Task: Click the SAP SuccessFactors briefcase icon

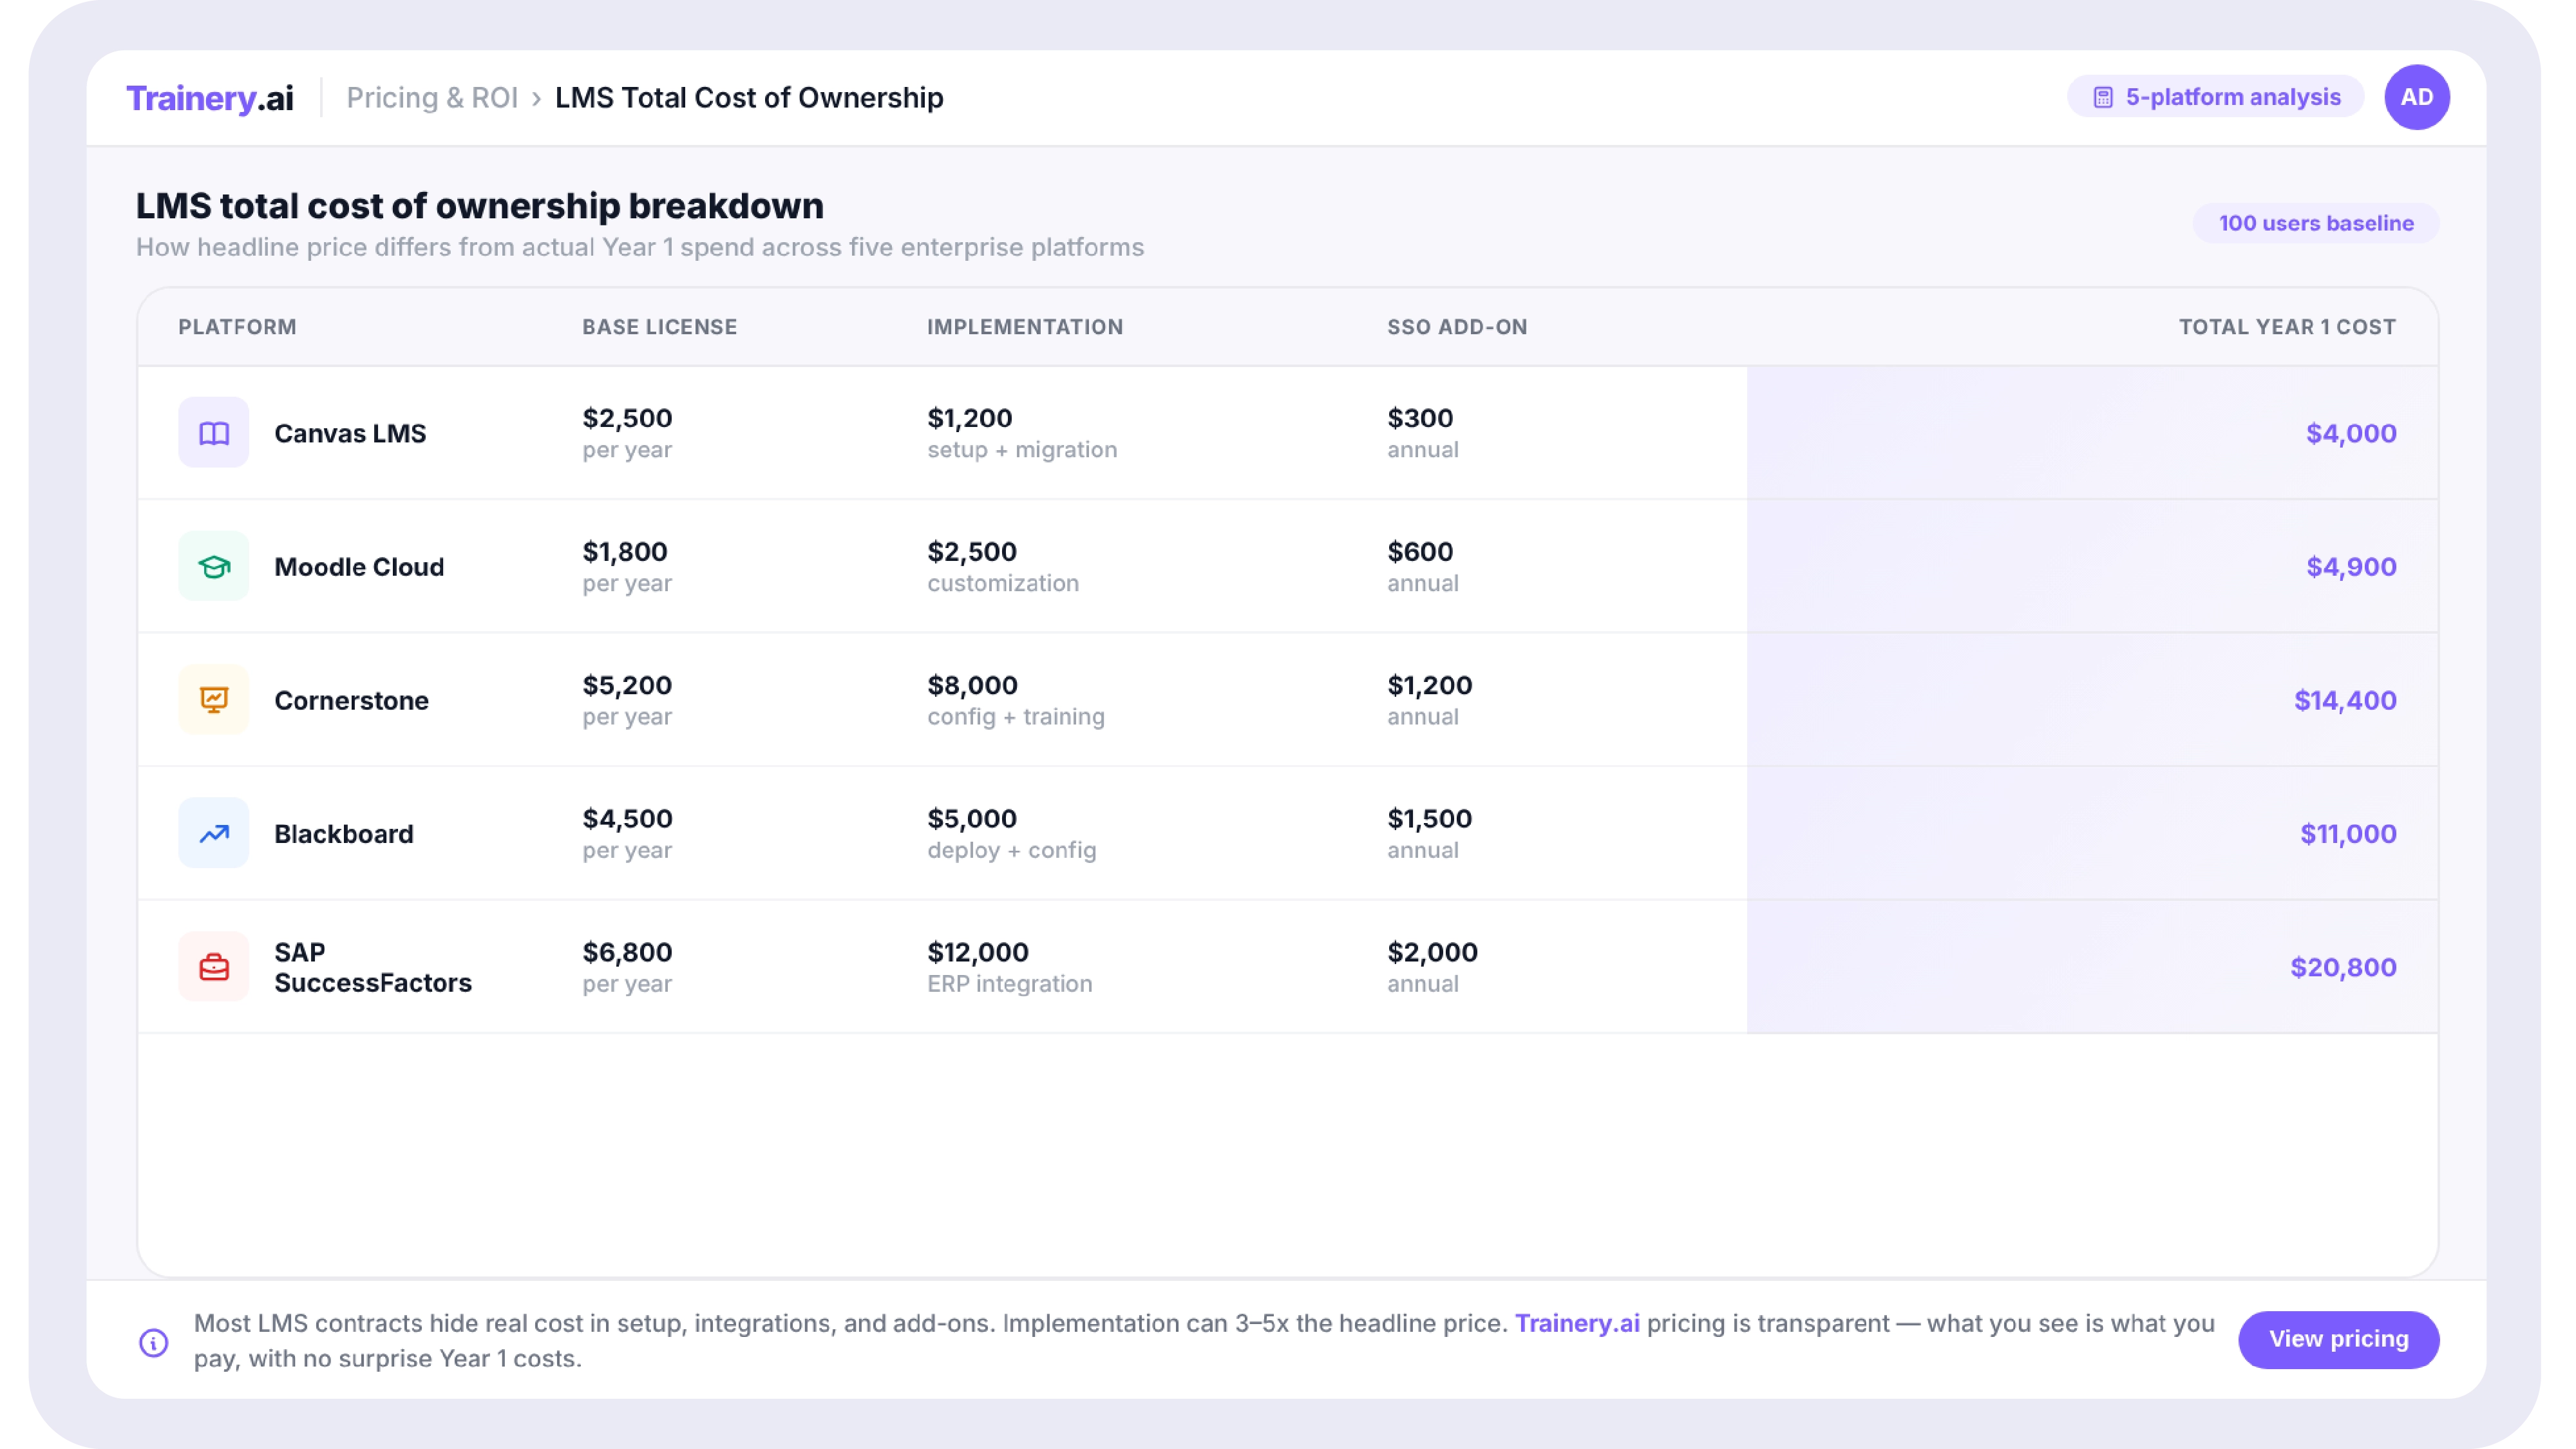Action: [x=214, y=967]
